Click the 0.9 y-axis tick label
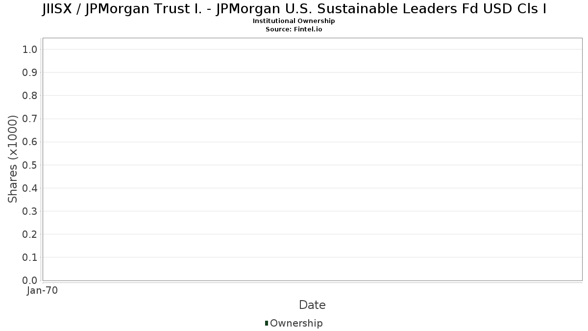The image size is (588, 331). pyautogui.click(x=30, y=73)
